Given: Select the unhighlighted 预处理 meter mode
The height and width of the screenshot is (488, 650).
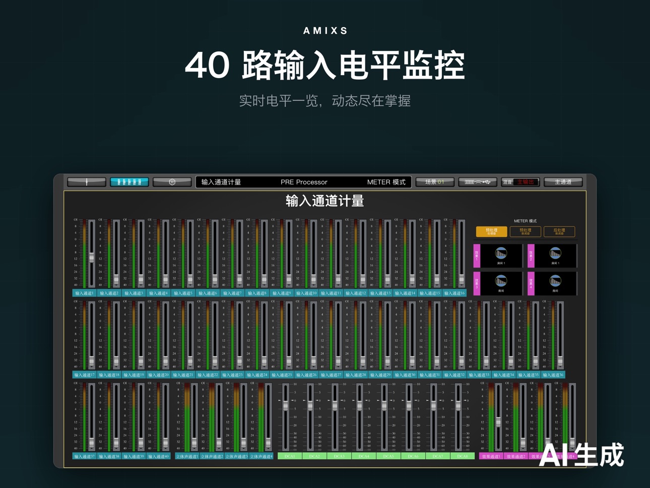Looking at the screenshot, I should [x=525, y=231].
